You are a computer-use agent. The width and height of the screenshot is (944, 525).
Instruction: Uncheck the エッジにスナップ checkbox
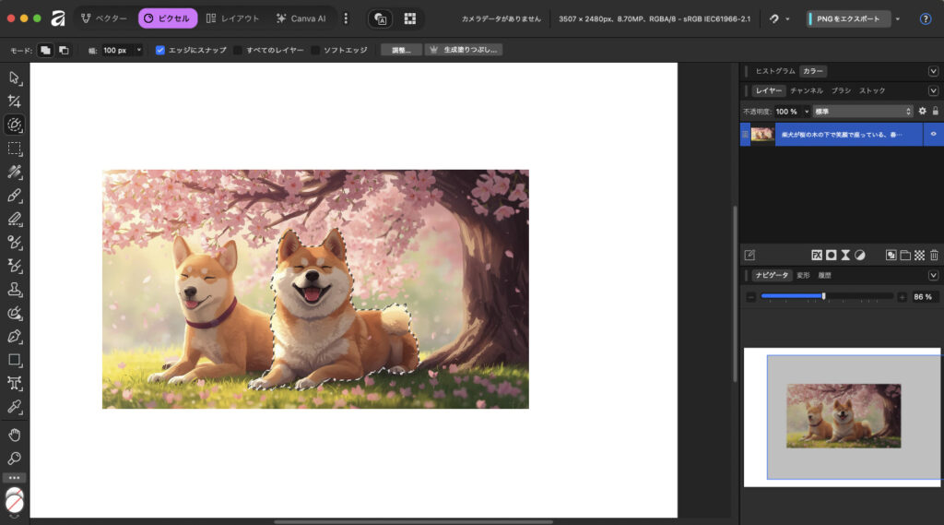160,50
